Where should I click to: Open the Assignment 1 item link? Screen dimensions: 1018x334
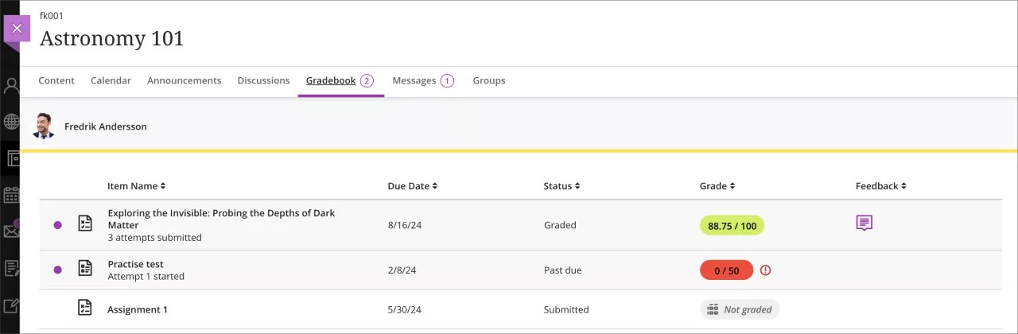tap(138, 309)
